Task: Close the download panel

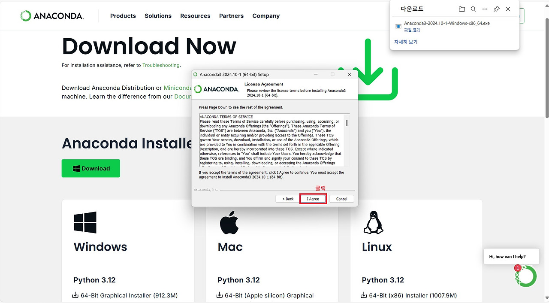Action: pos(508,9)
